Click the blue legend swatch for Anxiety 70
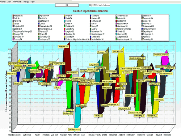This screenshot has width=181, height=137. (x=90, y=16)
